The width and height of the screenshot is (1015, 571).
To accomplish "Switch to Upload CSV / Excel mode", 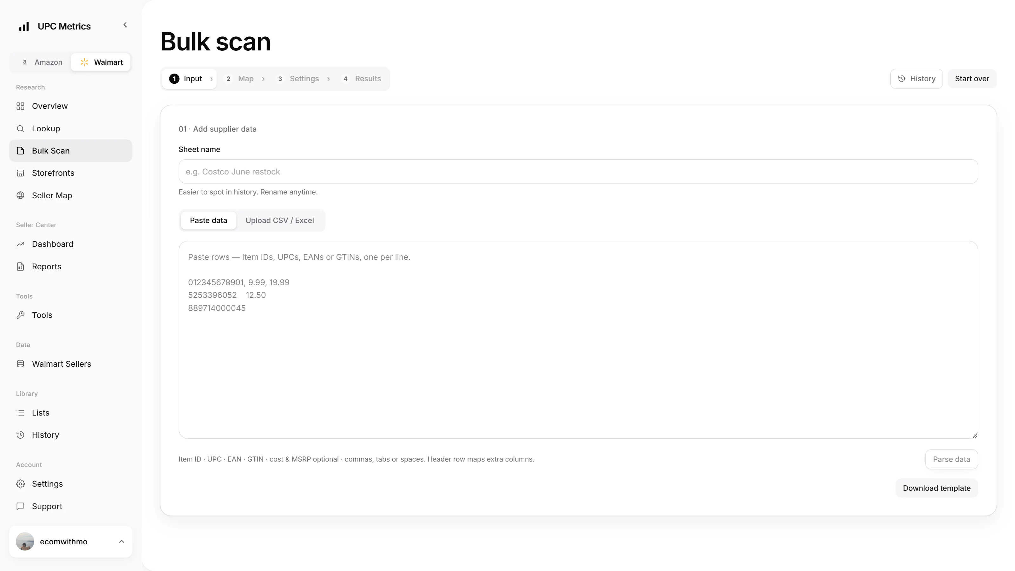I will (x=280, y=220).
